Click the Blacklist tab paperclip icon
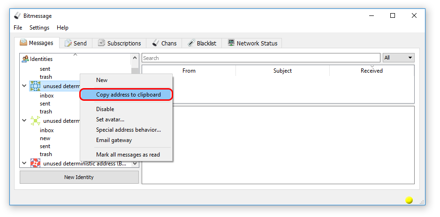 [x=191, y=43]
